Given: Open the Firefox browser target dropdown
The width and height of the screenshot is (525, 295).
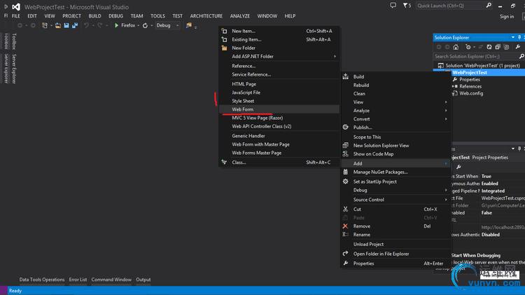Looking at the screenshot, I should pos(138,25).
